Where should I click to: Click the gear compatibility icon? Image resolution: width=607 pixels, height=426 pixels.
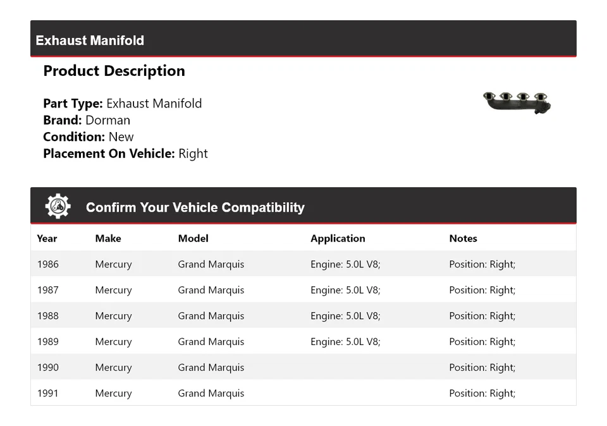tap(58, 207)
